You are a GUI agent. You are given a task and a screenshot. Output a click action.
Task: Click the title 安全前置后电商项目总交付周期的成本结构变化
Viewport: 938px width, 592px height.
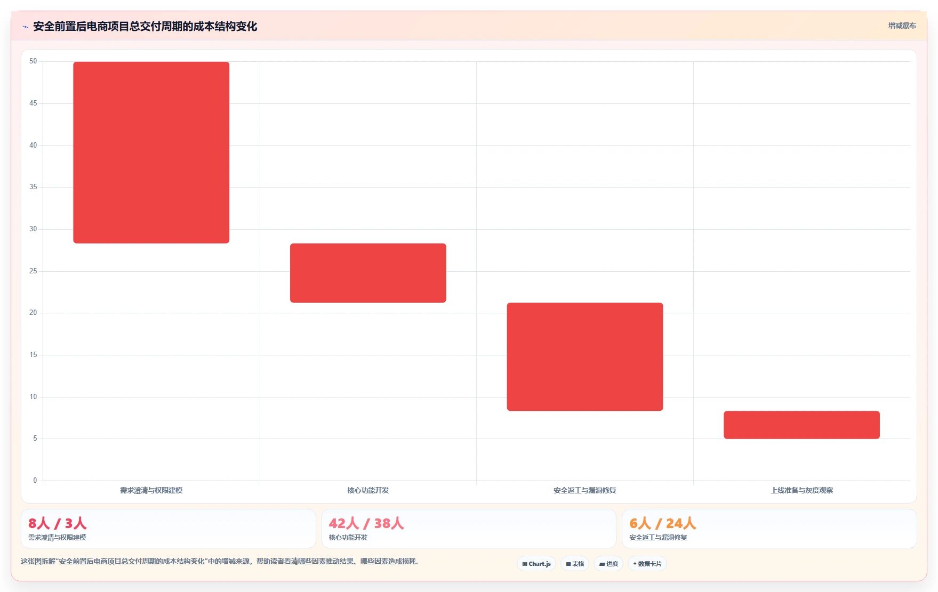click(x=145, y=26)
